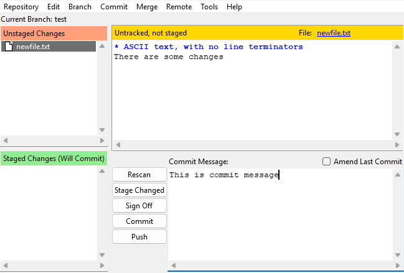Click into the commit message text field
Image resolution: width=404 pixels, height=273 pixels.
[280, 215]
